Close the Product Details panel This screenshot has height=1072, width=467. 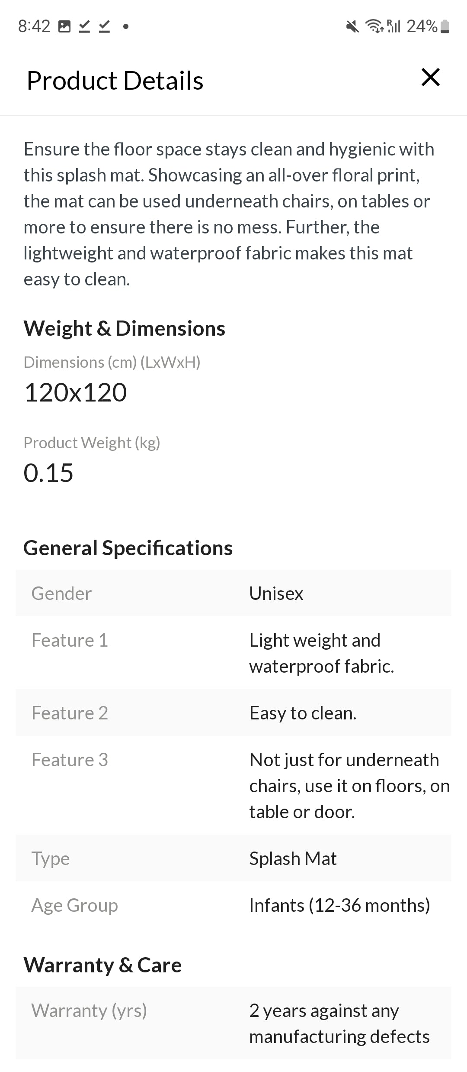[430, 78]
